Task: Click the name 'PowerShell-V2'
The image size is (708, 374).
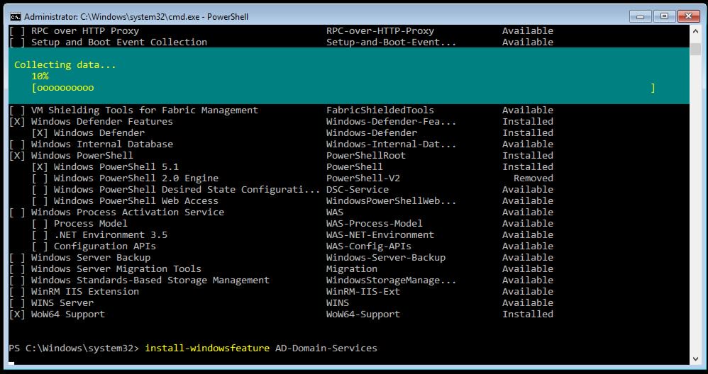Action: point(363,178)
